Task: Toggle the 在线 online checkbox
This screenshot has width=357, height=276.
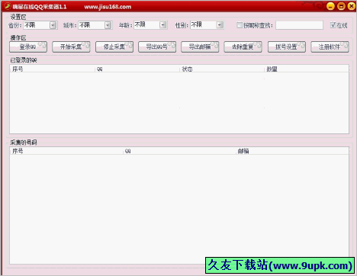Action: (x=333, y=25)
